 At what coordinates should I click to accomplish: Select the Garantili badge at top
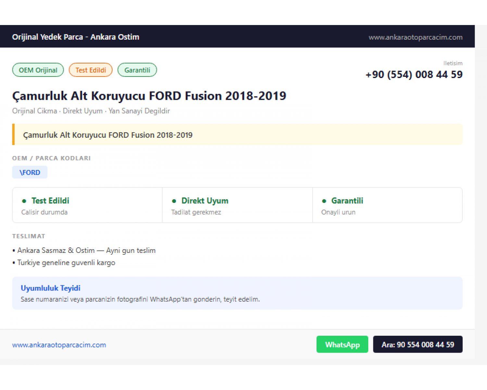tap(137, 70)
